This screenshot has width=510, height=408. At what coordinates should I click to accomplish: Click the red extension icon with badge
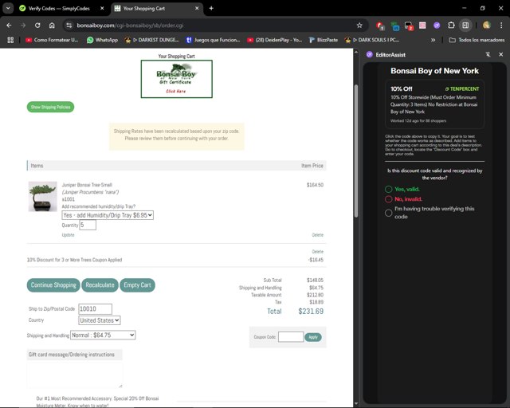(x=380, y=25)
